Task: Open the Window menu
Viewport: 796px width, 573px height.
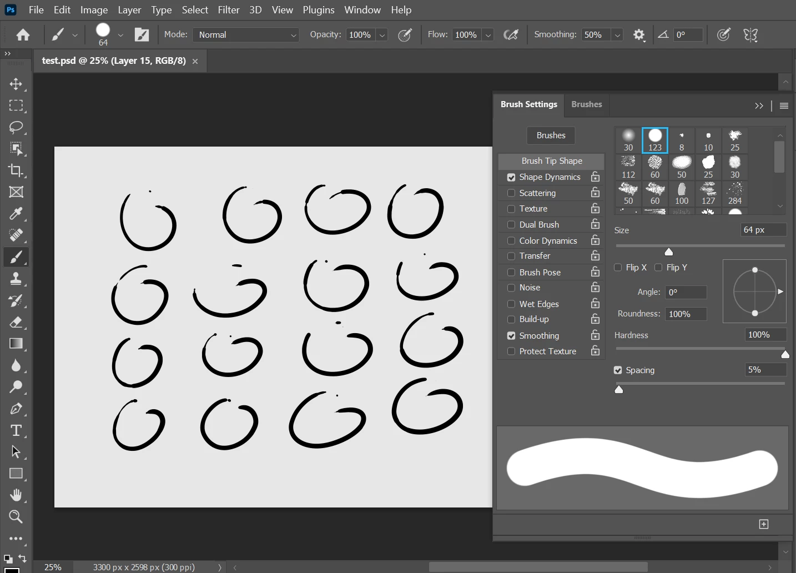Action: coord(362,10)
